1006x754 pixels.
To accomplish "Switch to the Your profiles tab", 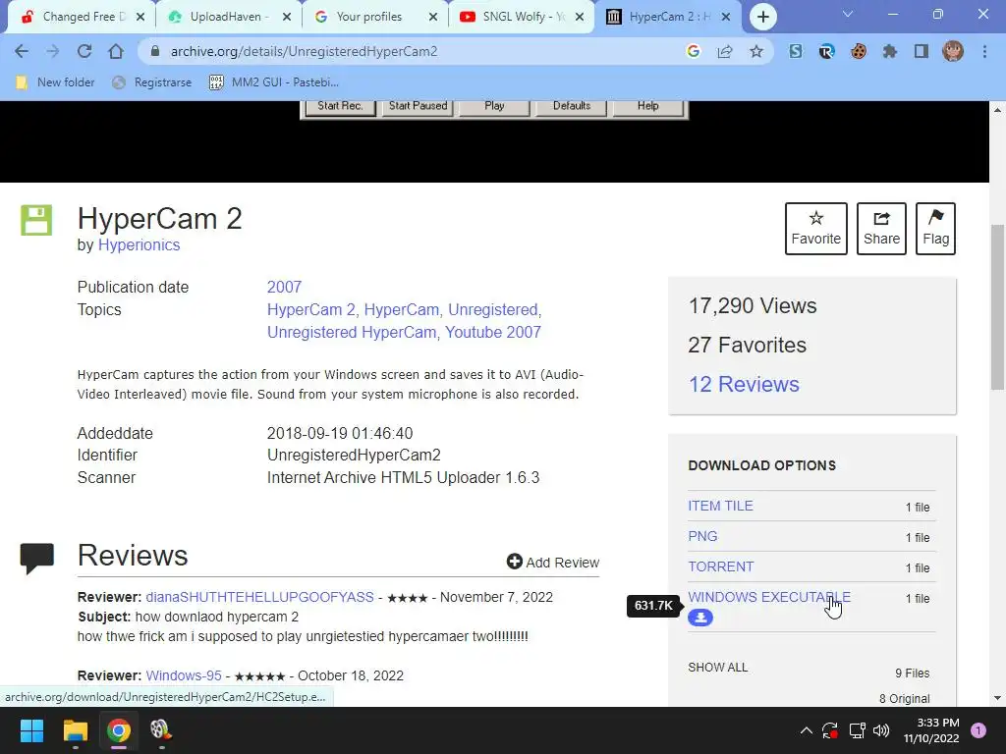I will coord(374,17).
